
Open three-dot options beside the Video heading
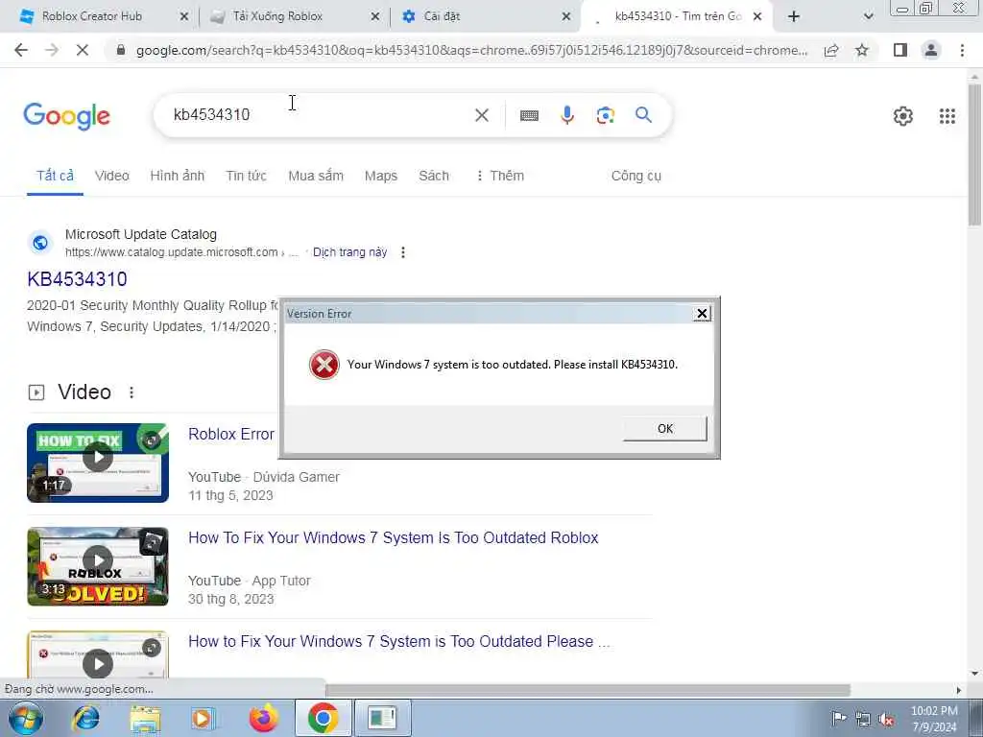tap(131, 392)
